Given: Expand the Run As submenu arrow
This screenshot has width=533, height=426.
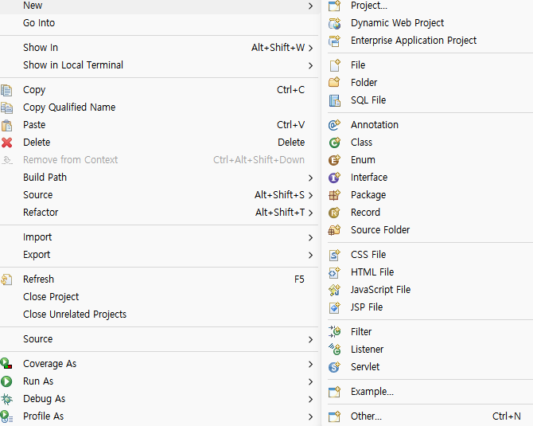Looking at the screenshot, I should click(x=310, y=381).
